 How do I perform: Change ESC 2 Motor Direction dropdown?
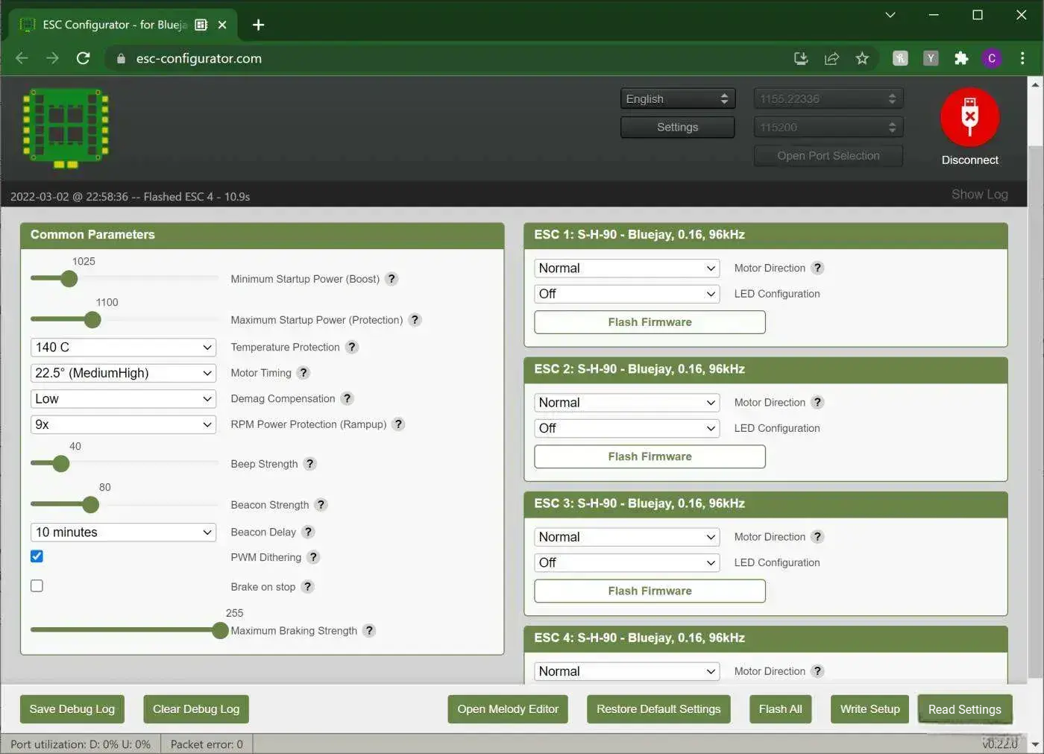[x=626, y=402]
